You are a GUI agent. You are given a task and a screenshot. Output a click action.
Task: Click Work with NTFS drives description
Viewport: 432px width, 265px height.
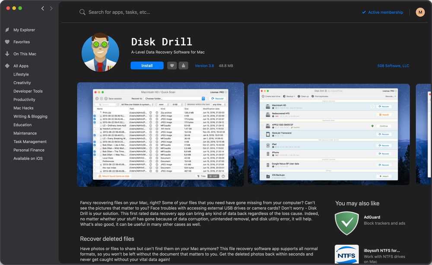[384, 259]
